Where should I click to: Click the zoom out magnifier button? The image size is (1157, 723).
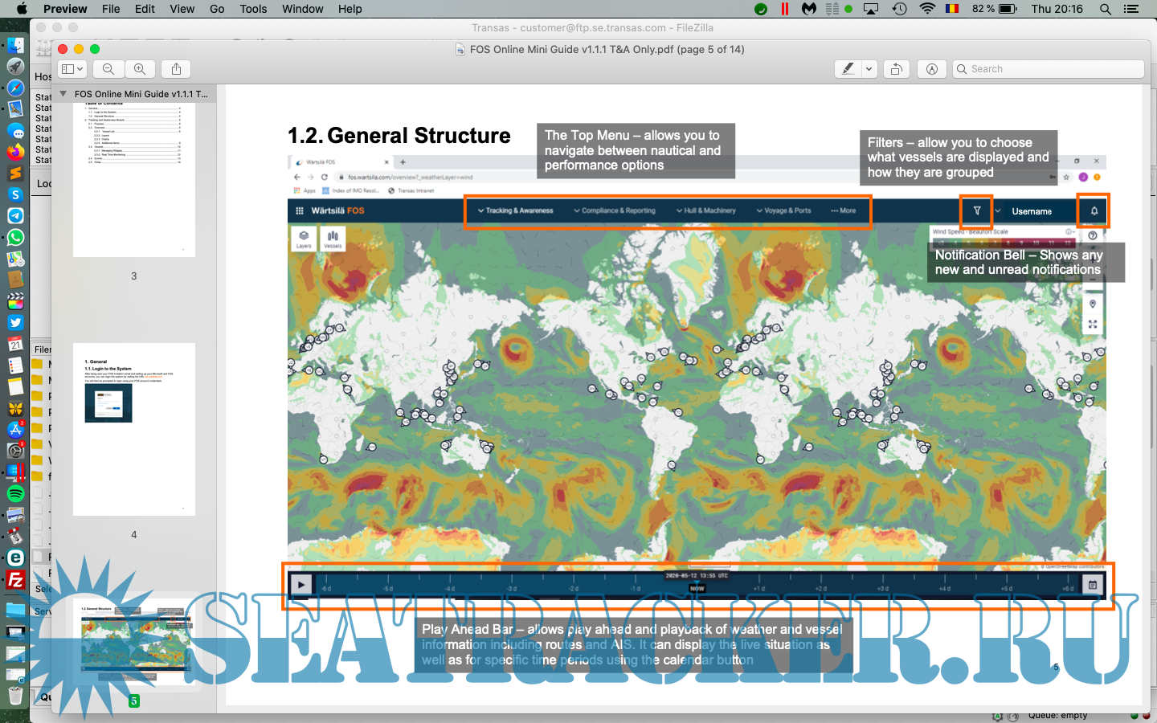pyautogui.click(x=108, y=69)
